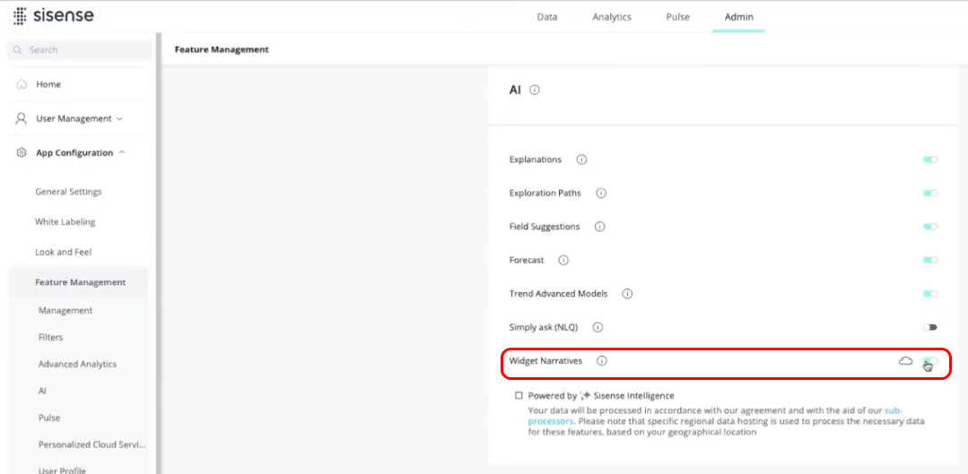The height and width of the screenshot is (474, 968).
Task: Select AI in the sidebar list
Action: point(42,391)
